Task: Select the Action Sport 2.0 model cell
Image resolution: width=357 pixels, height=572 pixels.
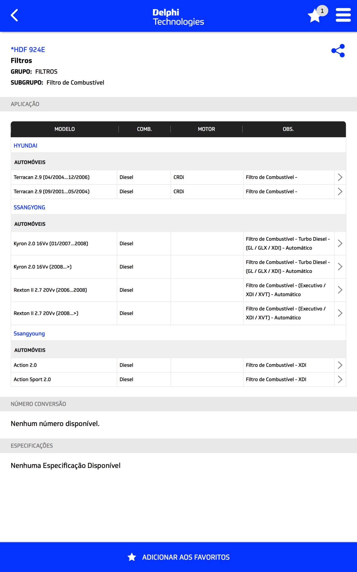Action: coord(64,379)
